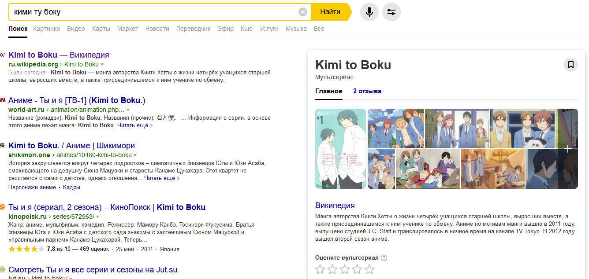The image size is (589, 279).
Task: Switch to the Кью search tab
Action: (247, 29)
